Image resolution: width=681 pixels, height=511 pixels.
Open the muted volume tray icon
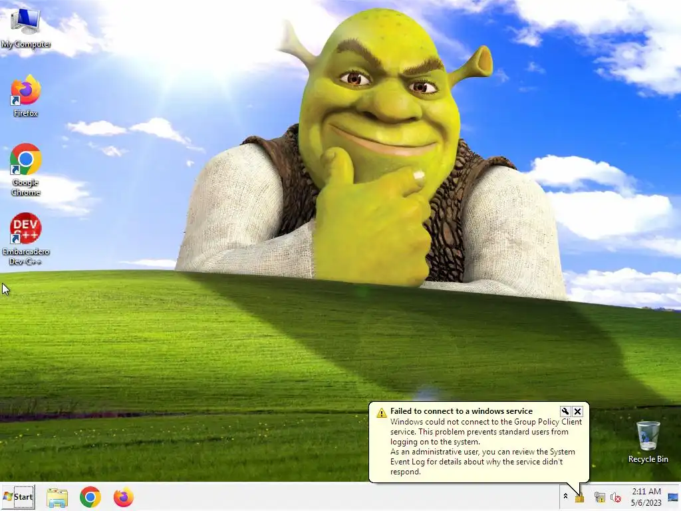click(615, 497)
